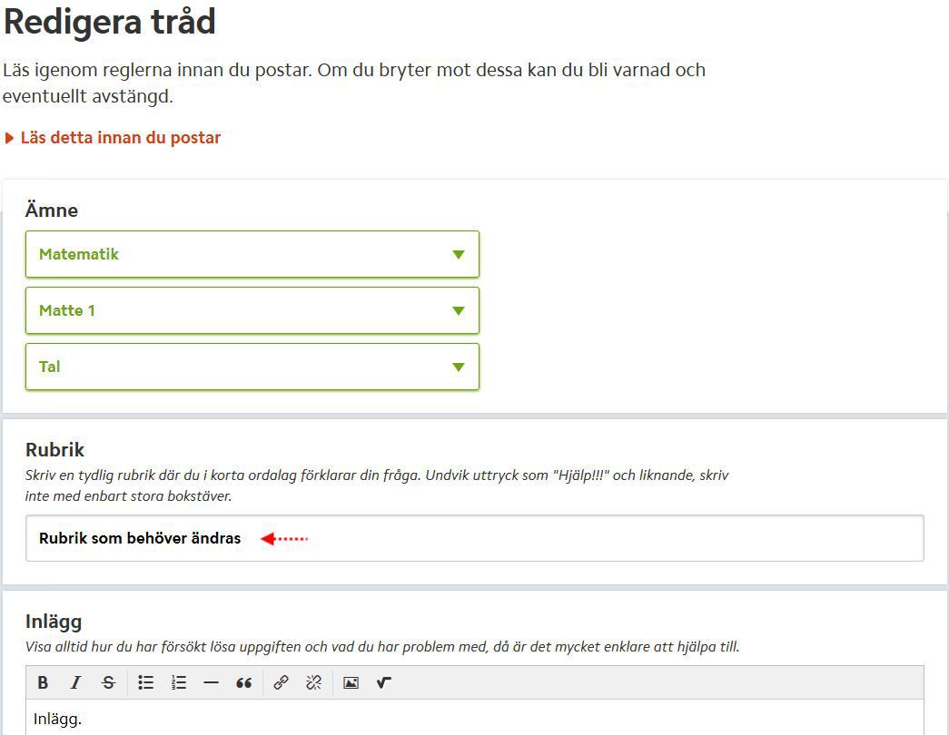Screen dimensions: 949x735
Task: Insert a numbered list
Action: [x=179, y=682]
